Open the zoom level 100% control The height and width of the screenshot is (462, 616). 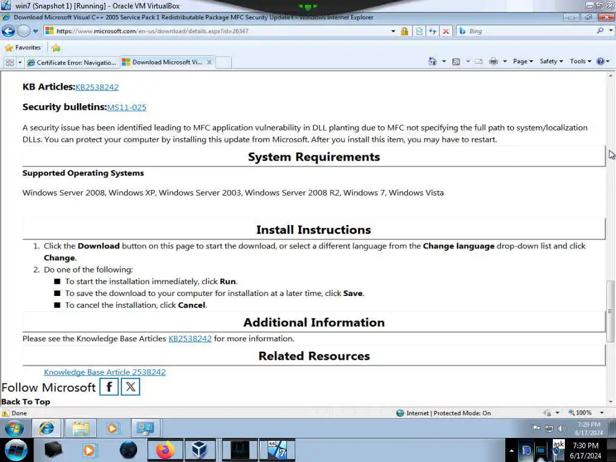point(580,413)
